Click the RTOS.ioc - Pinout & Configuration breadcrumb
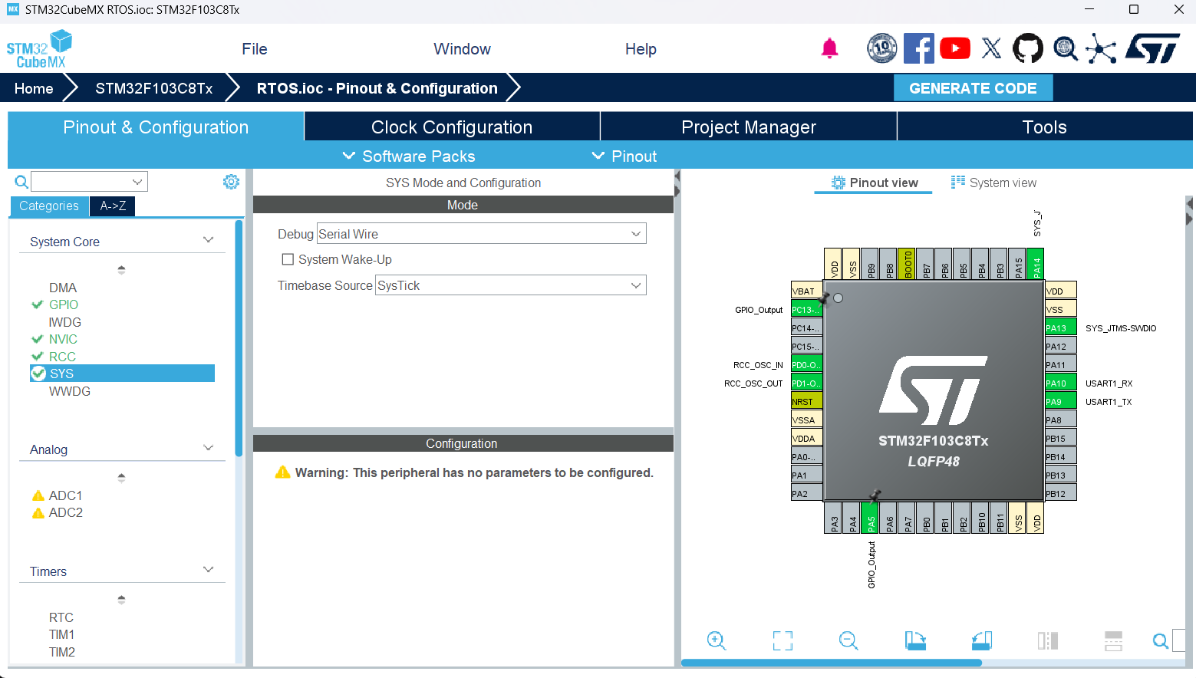 click(377, 88)
